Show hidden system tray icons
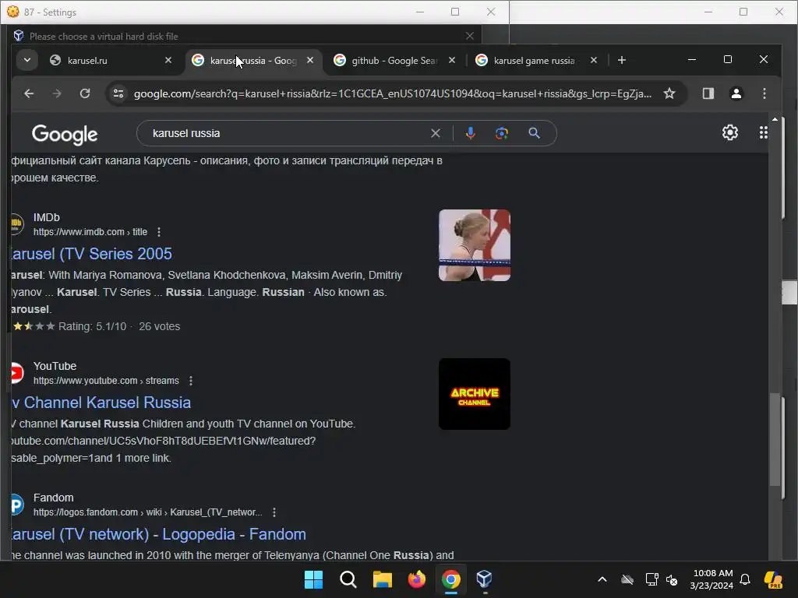 click(602, 579)
